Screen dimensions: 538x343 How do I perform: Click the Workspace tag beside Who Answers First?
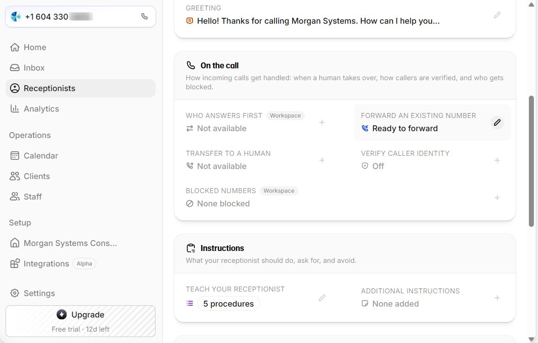285,116
